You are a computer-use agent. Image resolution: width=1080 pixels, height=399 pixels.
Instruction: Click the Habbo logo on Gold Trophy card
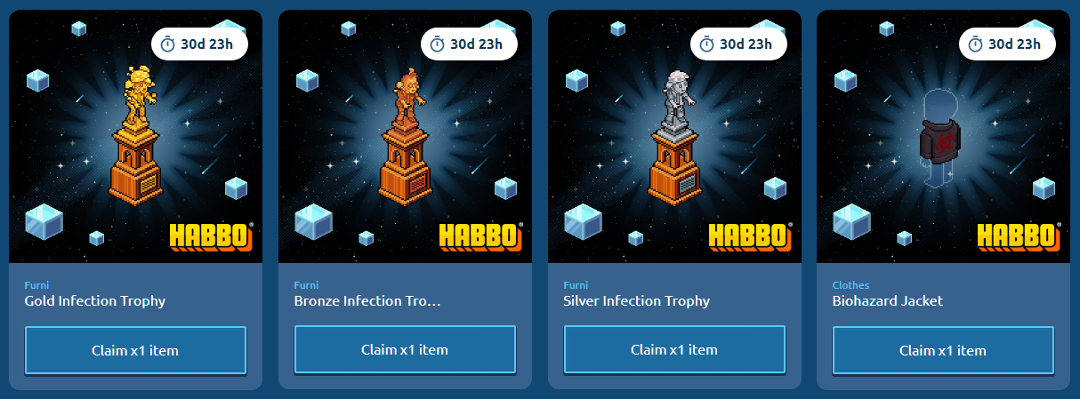click(x=212, y=237)
